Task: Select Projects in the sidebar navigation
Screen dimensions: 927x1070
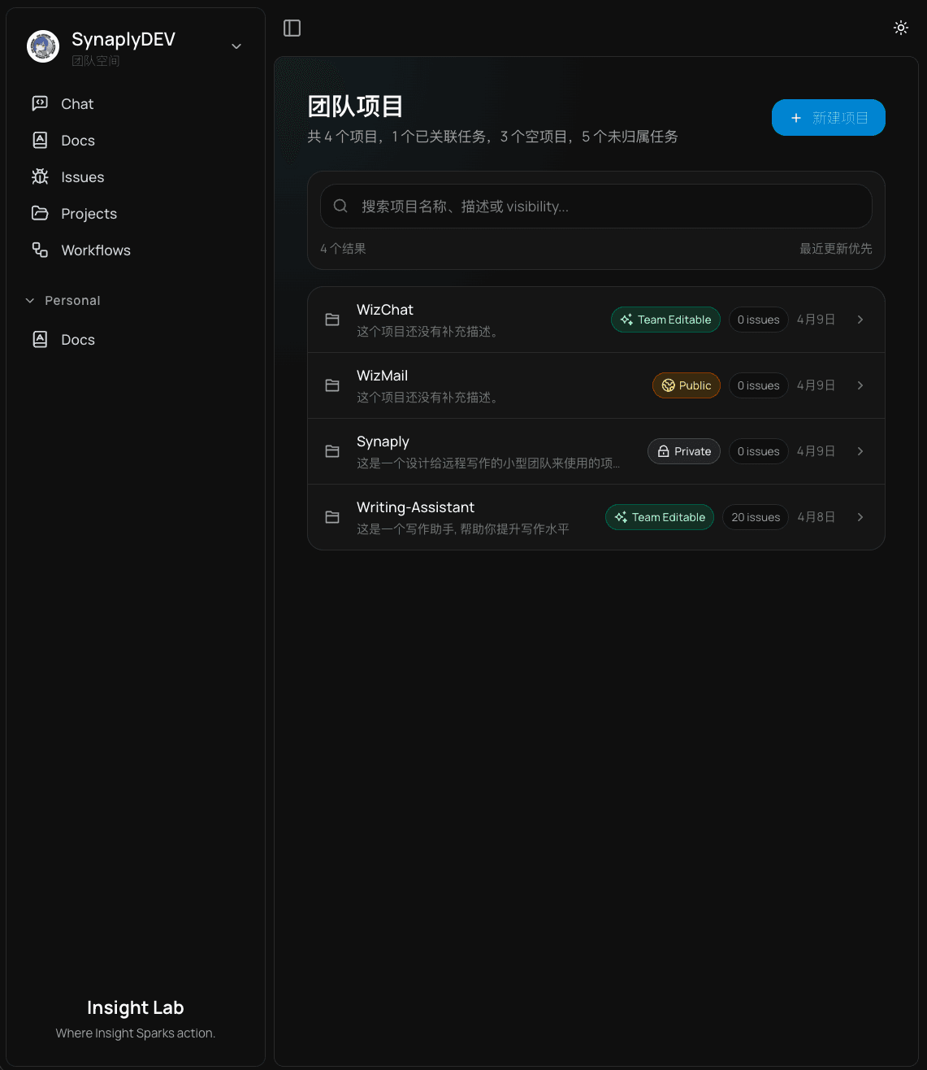Action: pos(89,213)
